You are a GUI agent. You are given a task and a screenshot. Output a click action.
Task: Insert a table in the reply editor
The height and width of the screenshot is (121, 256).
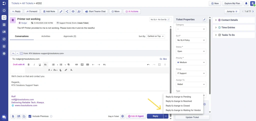coord(87,65)
